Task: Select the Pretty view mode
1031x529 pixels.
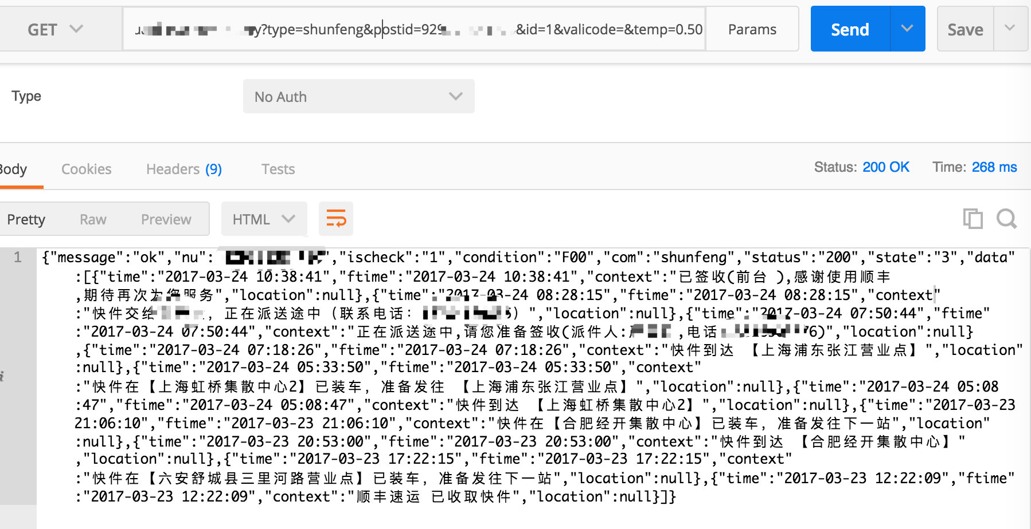Action: click(x=26, y=219)
